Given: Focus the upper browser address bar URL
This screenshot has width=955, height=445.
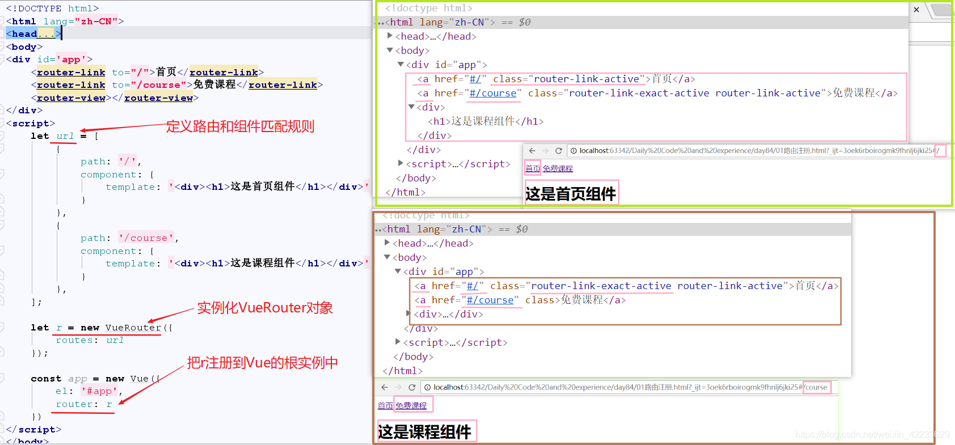Looking at the screenshot, I should click(759, 151).
